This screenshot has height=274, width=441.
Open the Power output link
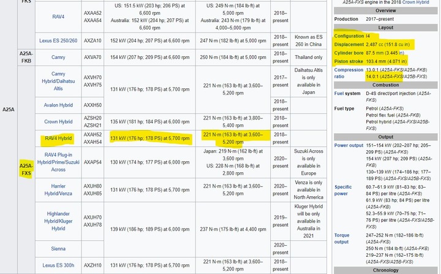click(349, 145)
